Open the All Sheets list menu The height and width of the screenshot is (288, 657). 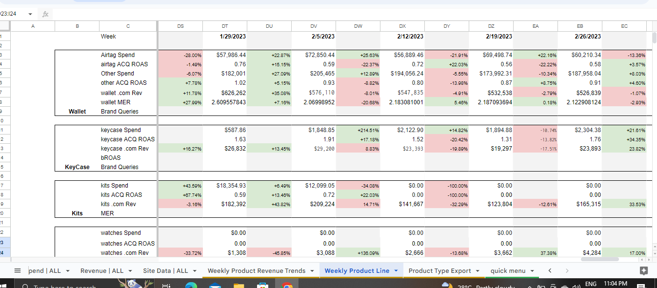tap(18, 270)
